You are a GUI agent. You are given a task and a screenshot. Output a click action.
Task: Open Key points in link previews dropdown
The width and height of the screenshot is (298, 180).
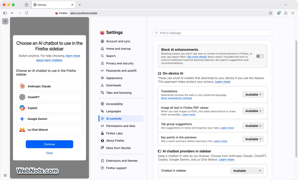pyautogui.click(x=253, y=139)
